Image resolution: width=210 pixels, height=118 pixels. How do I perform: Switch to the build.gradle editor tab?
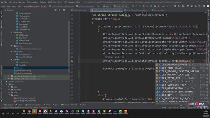click(80, 10)
